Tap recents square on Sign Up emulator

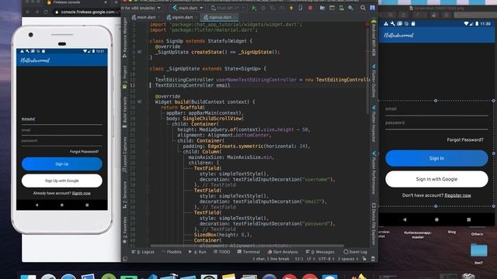click(87, 205)
